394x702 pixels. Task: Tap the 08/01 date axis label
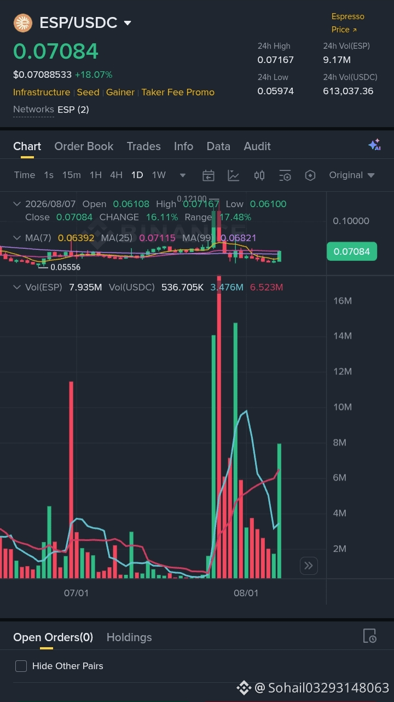point(246,593)
